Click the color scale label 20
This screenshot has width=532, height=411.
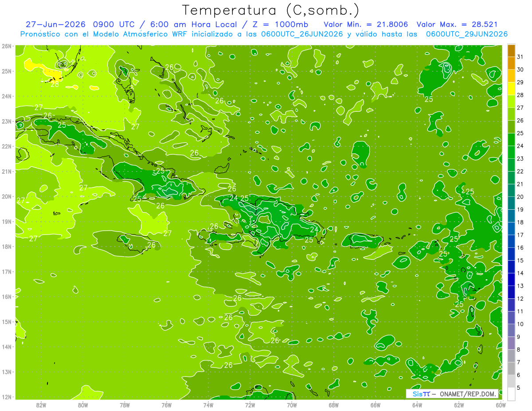tap(520, 197)
